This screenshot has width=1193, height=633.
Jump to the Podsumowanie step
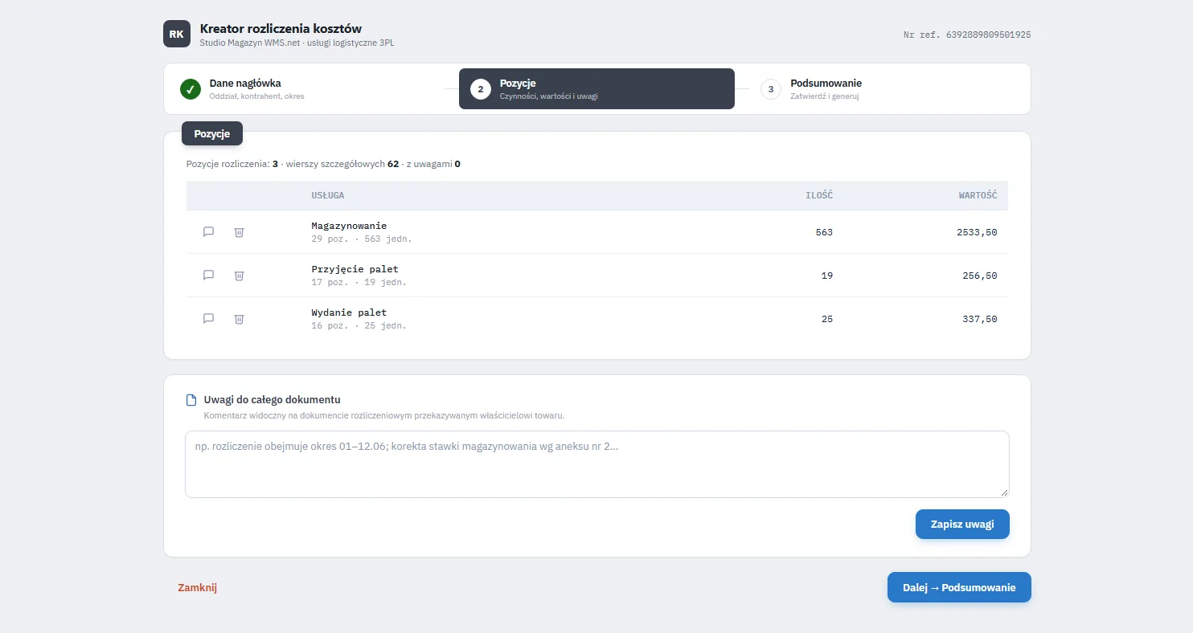tap(888, 88)
